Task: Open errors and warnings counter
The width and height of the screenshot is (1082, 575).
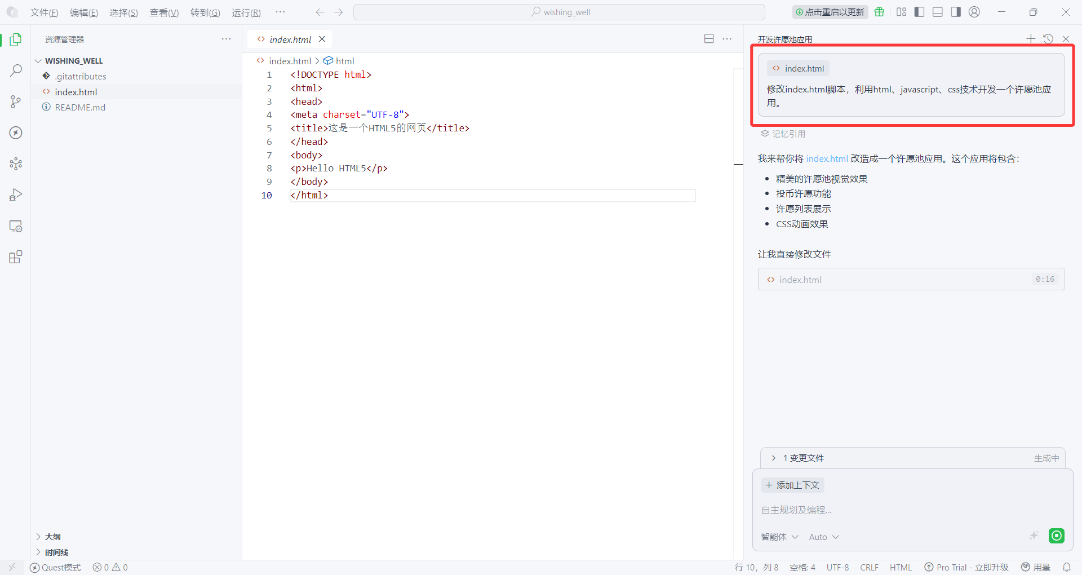Action: coord(110,567)
